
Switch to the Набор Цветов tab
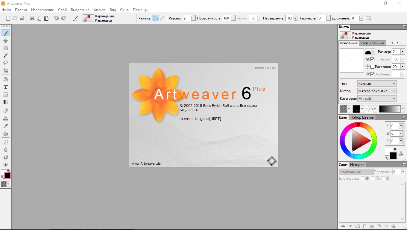click(x=362, y=117)
